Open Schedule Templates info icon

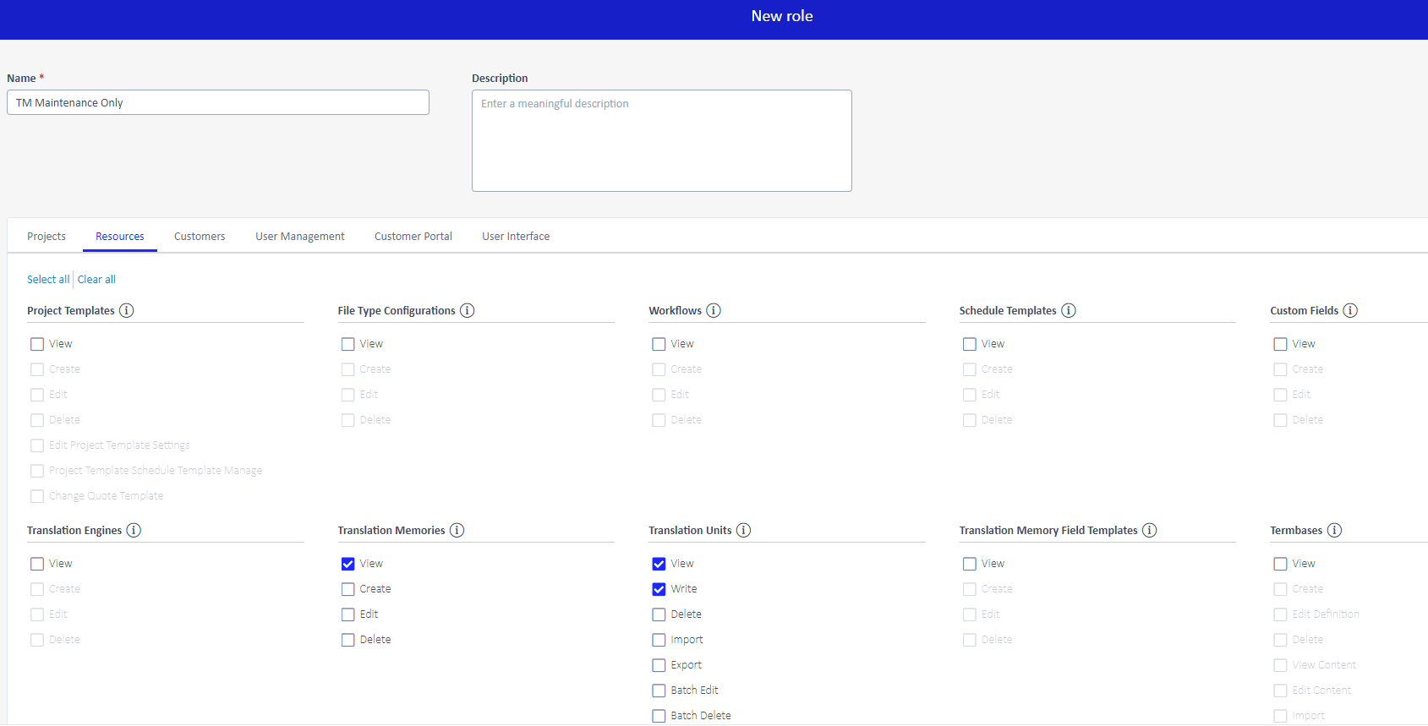(1069, 310)
